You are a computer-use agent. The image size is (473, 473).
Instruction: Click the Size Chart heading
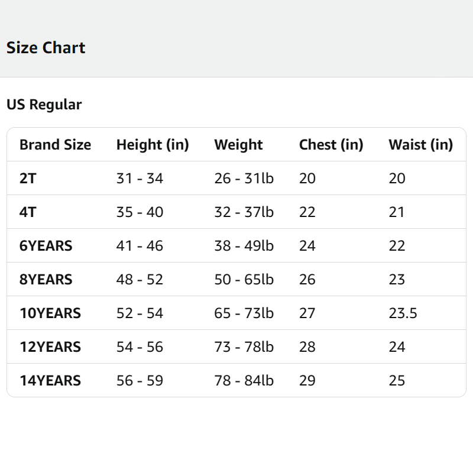46,48
